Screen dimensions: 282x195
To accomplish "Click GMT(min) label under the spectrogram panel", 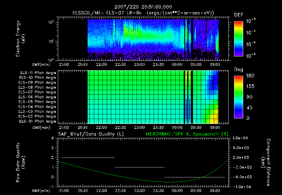I will pos(41,64).
